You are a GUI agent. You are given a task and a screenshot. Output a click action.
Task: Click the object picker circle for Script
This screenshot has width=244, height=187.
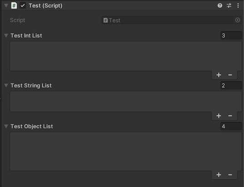(238, 20)
